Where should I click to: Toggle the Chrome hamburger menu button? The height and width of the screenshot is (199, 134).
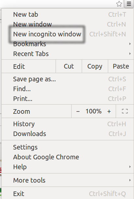click(x=129, y=4)
